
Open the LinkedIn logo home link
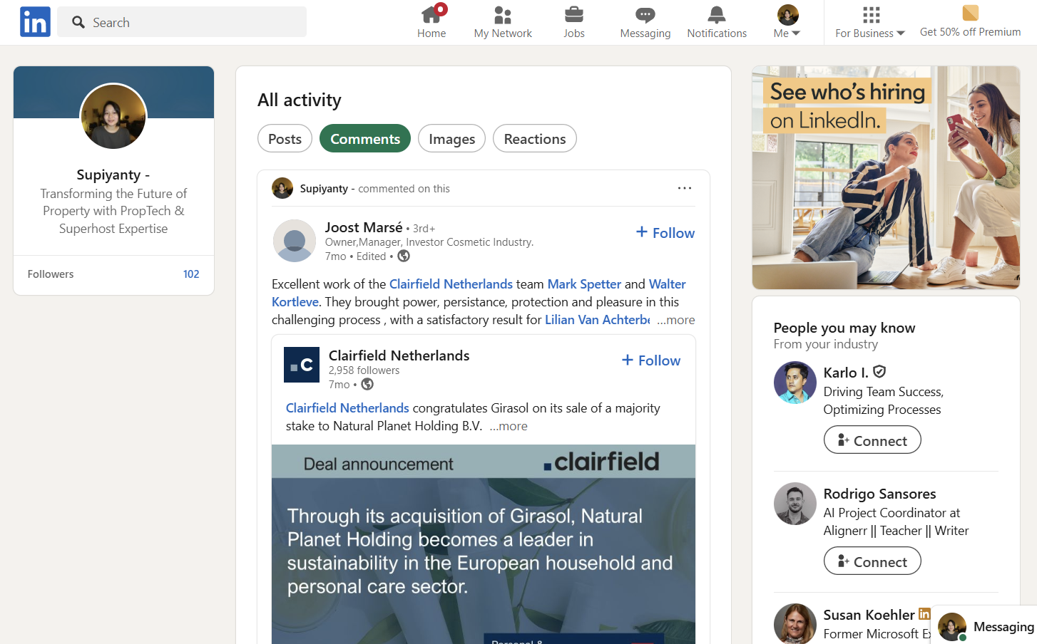click(35, 22)
